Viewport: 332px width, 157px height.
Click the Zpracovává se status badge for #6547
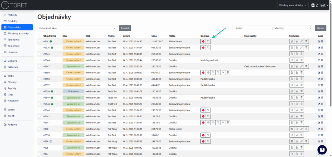pyautogui.click(x=74, y=67)
